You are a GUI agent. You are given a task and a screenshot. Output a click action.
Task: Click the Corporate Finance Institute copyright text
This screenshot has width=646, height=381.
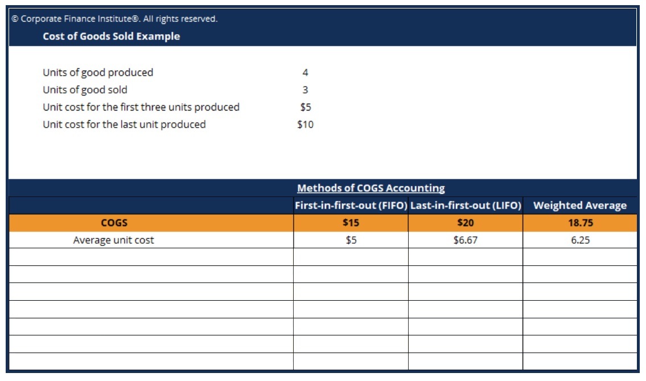pos(114,19)
